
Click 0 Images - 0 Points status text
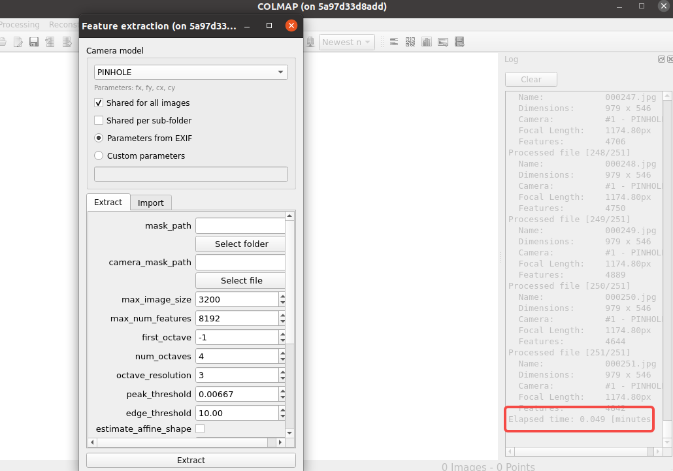point(488,466)
